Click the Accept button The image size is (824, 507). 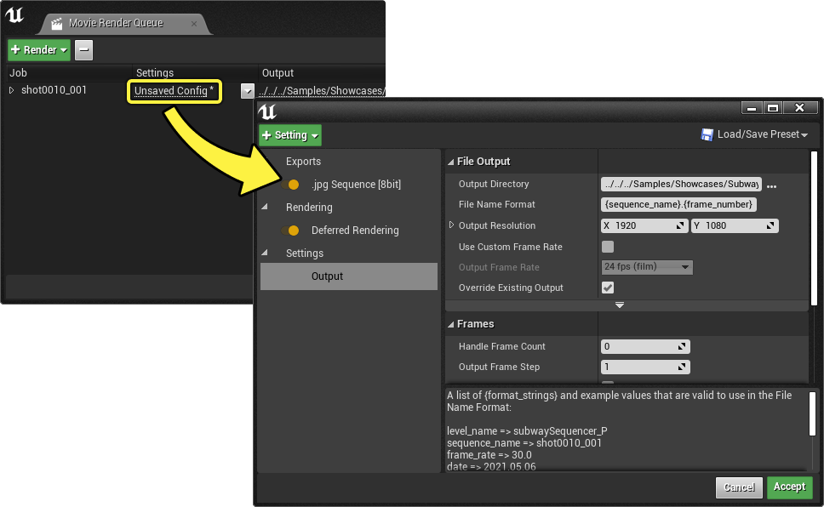789,487
